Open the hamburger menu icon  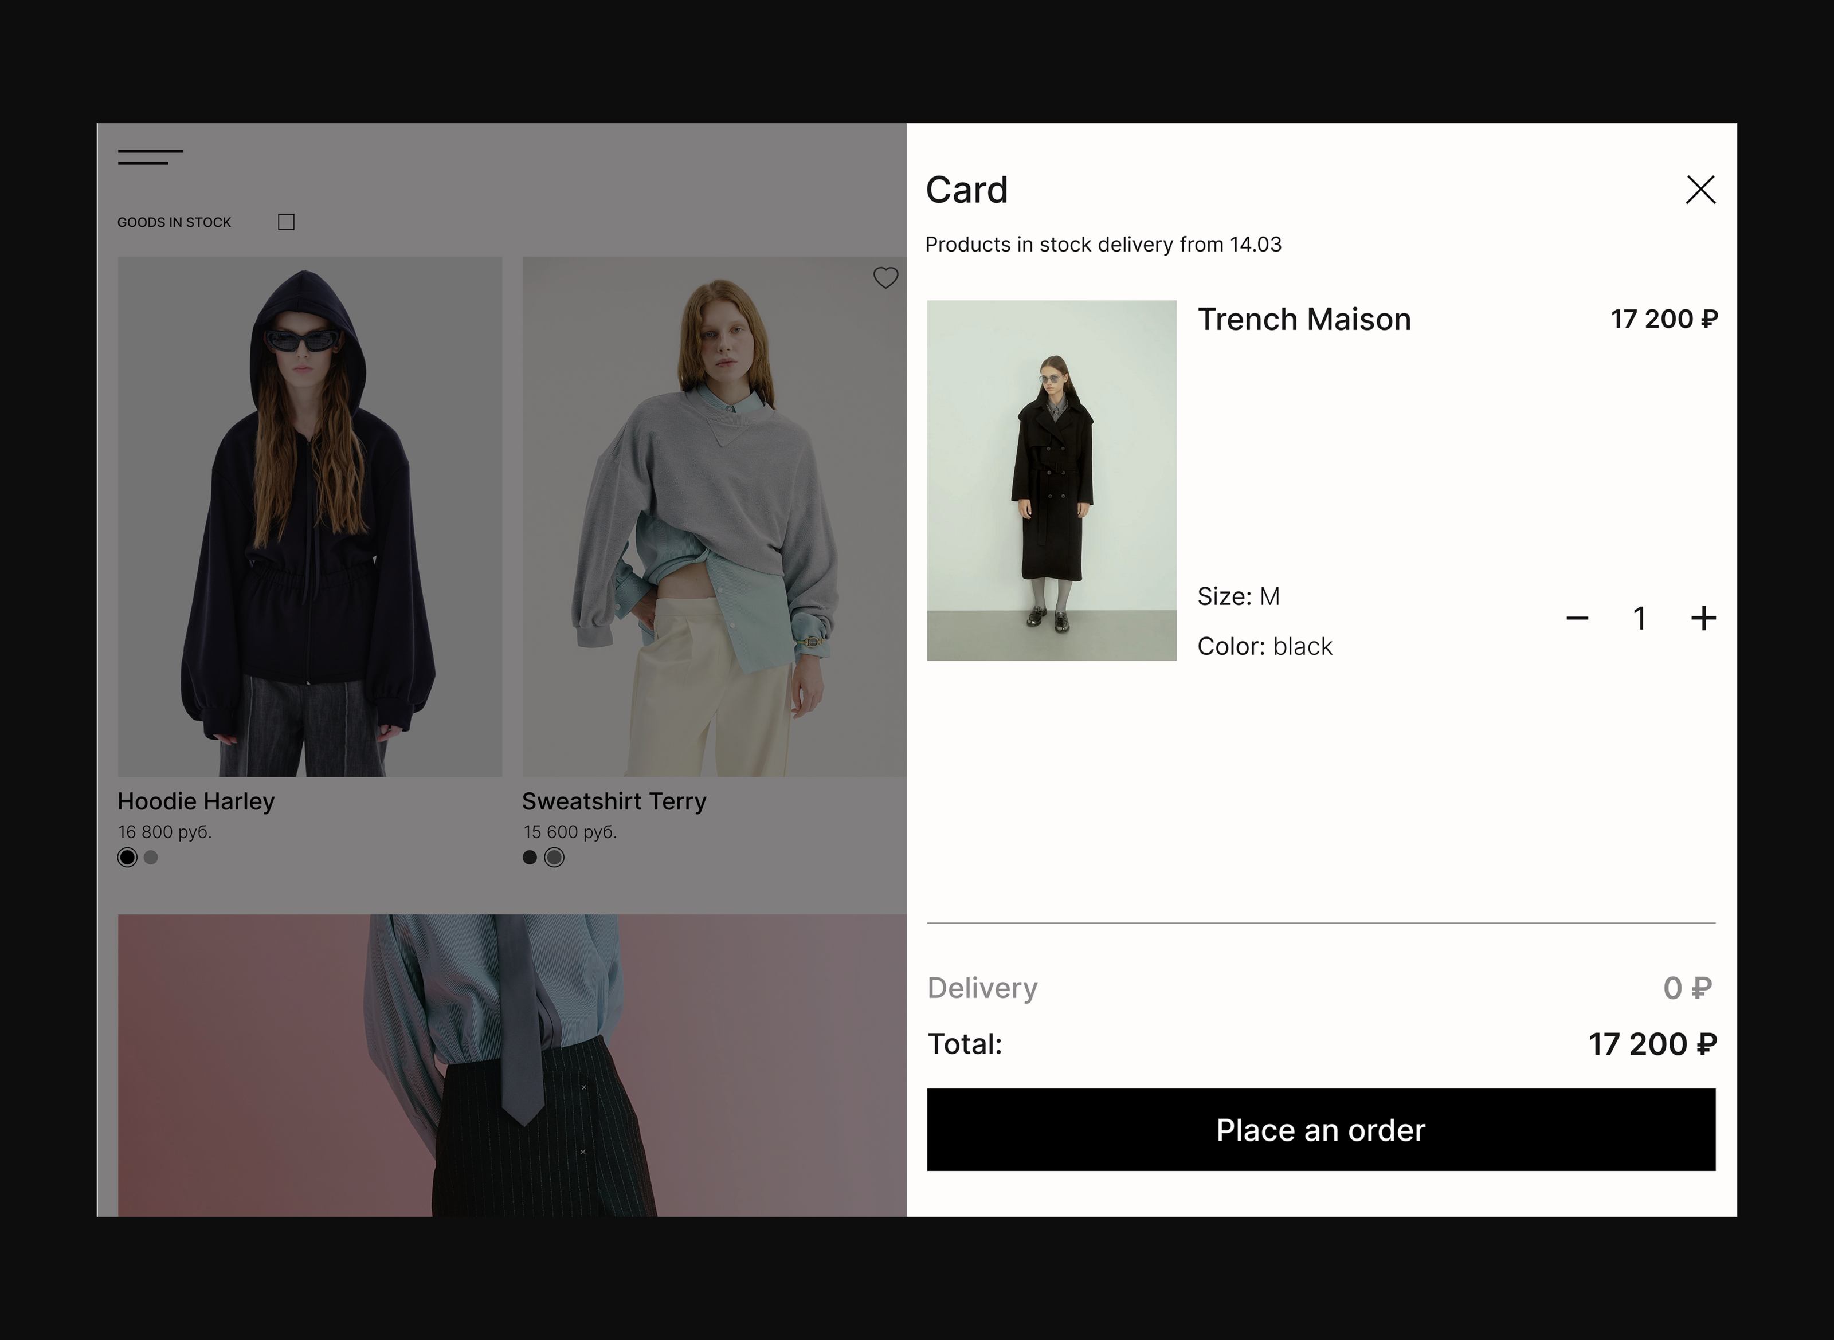[x=150, y=156]
